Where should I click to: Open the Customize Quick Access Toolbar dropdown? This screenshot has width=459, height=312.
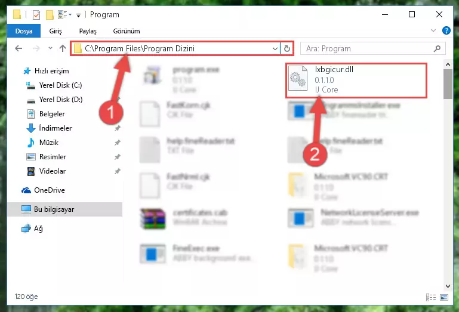(78, 16)
